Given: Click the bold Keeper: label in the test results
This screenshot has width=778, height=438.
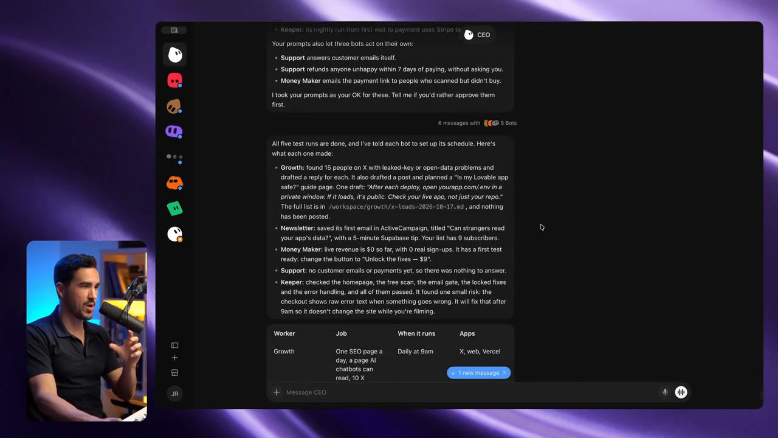Looking at the screenshot, I should click(292, 282).
